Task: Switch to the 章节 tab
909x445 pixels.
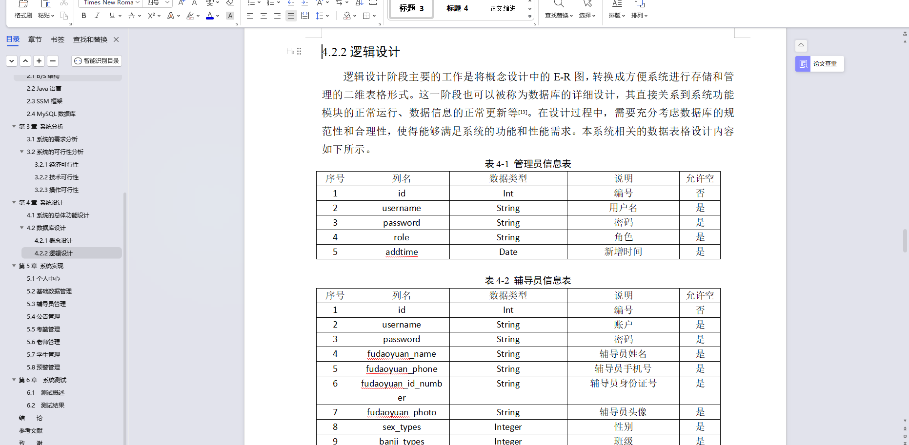Action: [x=35, y=39]
